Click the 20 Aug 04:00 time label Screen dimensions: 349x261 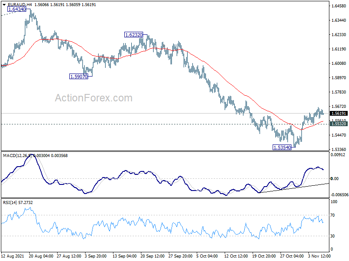pyautogui.click(x=41, y=256)
